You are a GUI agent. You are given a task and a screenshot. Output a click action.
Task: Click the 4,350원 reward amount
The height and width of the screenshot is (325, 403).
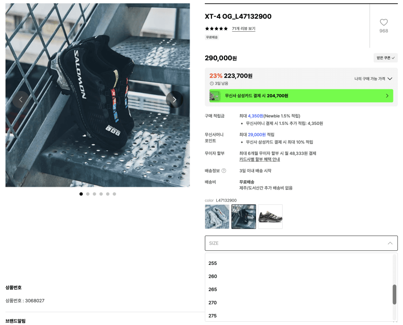point(256,116)
